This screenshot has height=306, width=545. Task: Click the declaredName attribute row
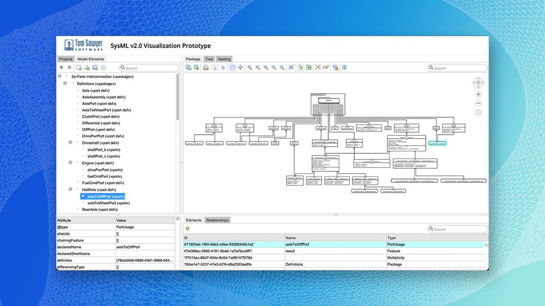coord(115,247)
